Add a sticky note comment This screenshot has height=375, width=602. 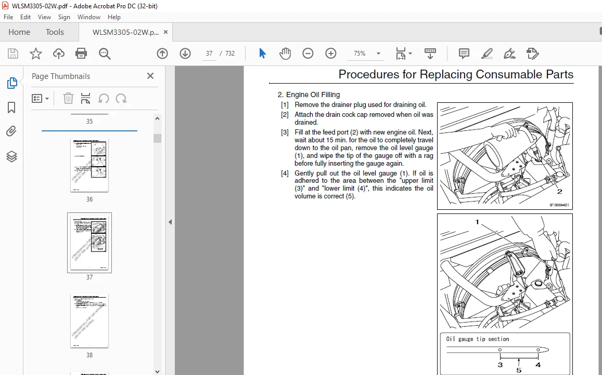(464, 53)
